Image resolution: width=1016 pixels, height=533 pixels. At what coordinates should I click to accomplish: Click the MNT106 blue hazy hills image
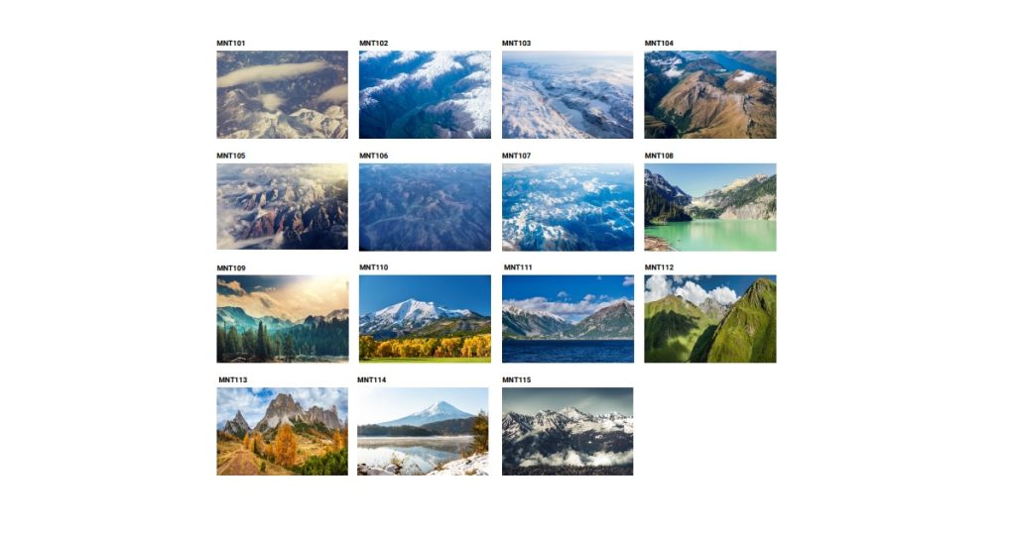click(425, 207)
